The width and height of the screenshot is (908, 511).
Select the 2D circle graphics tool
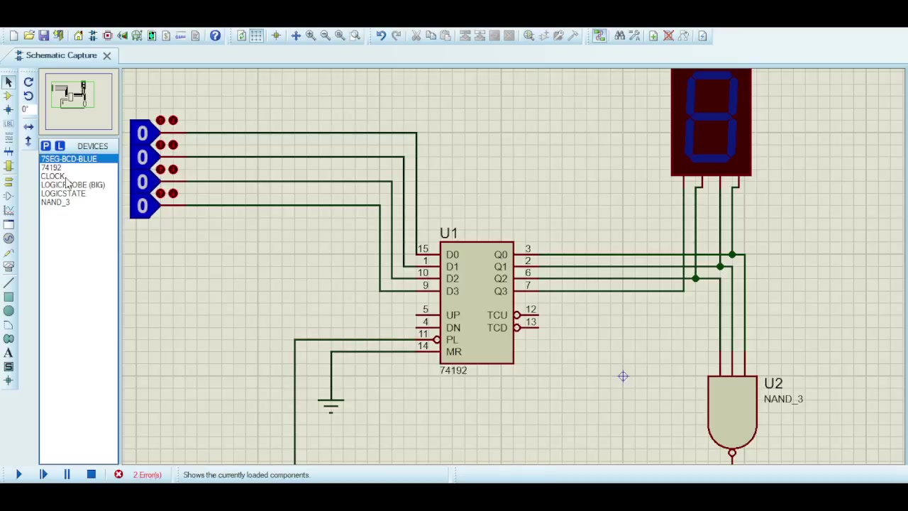point(9,311)
